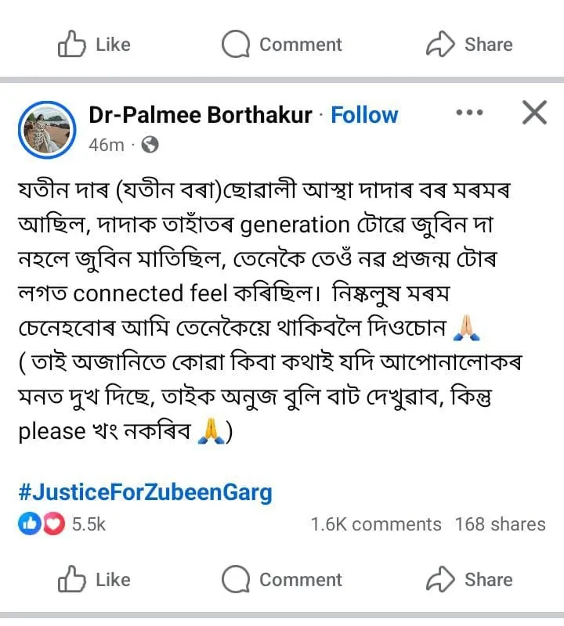Open the #JusticeForZubeenGarg hashtag

point(145,492)
